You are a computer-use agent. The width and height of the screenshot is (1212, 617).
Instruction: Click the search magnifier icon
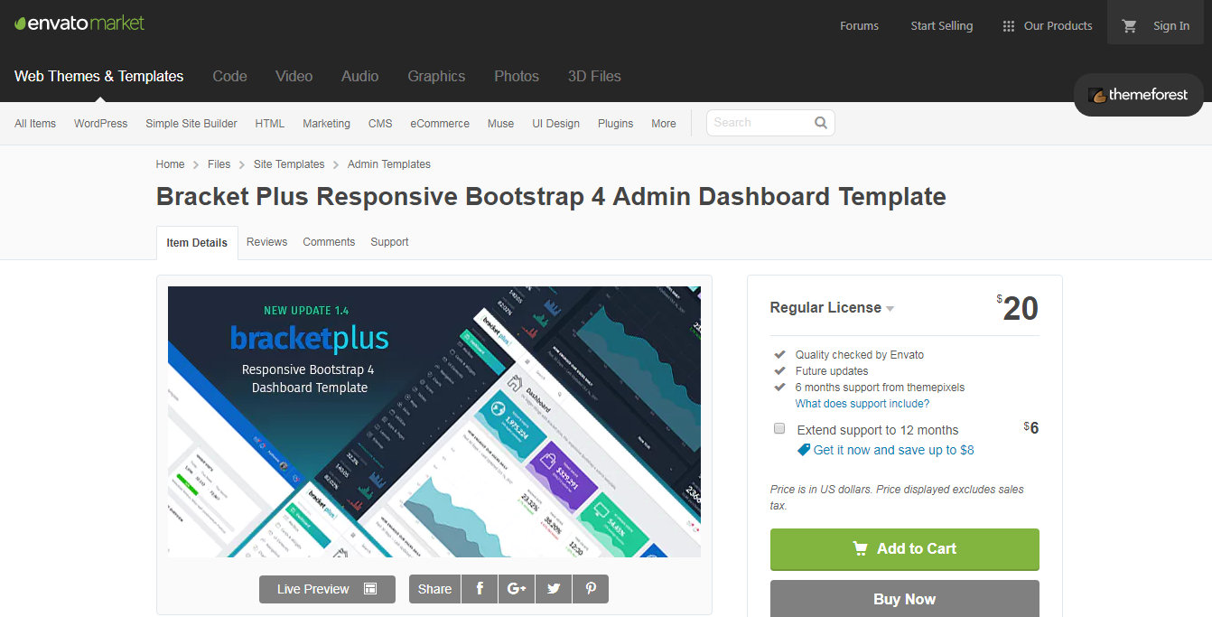point(821,123)
